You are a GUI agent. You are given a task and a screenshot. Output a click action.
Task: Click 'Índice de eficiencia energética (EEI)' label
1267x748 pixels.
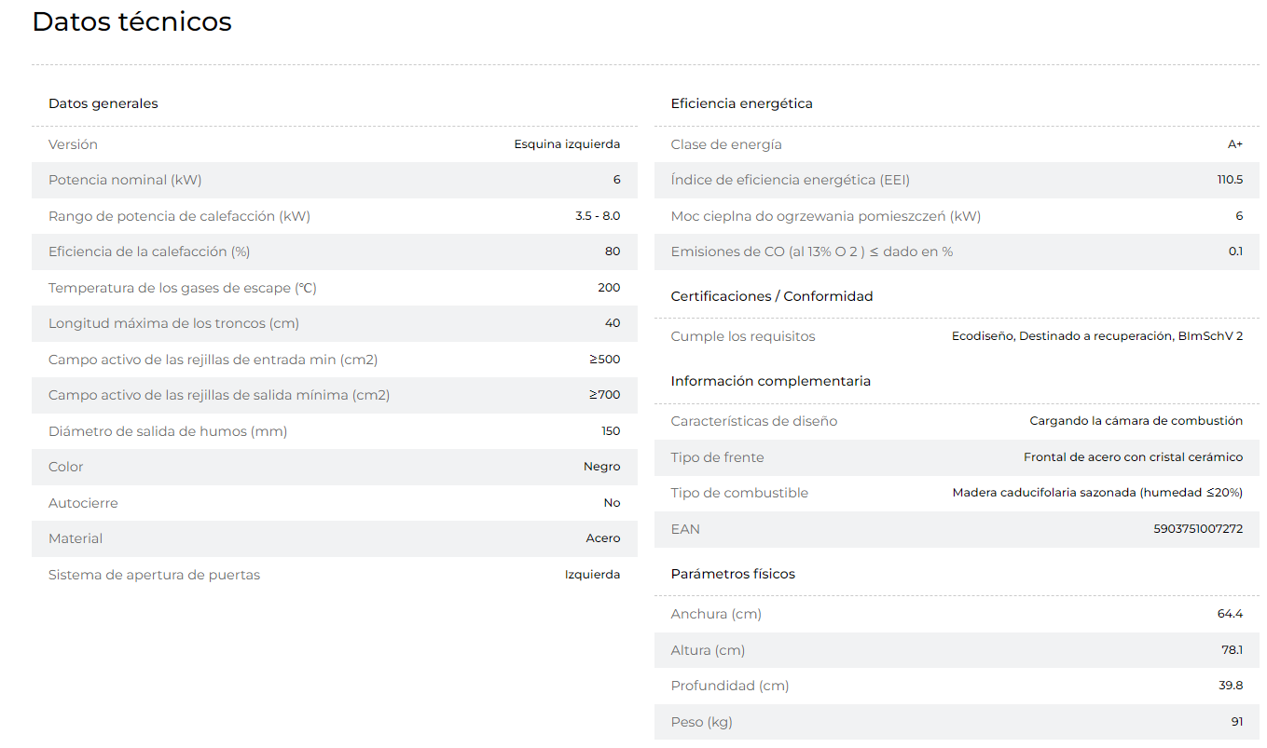pos(791,180)
